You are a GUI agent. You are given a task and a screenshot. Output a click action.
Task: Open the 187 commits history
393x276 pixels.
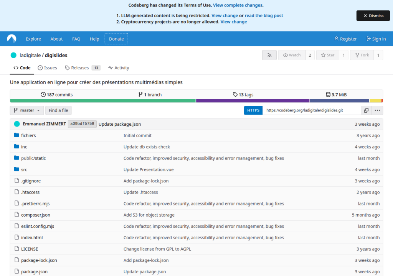[x=57, y=95]
